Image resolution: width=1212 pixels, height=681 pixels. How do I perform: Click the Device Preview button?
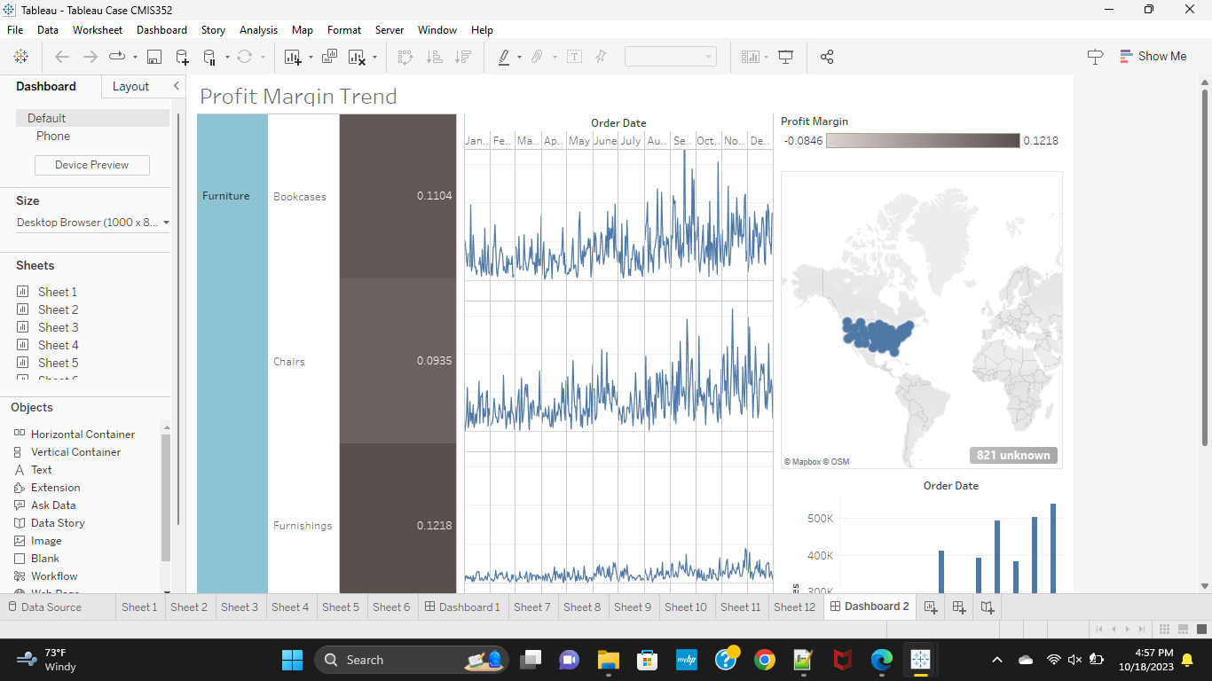(x=91, y=165)
